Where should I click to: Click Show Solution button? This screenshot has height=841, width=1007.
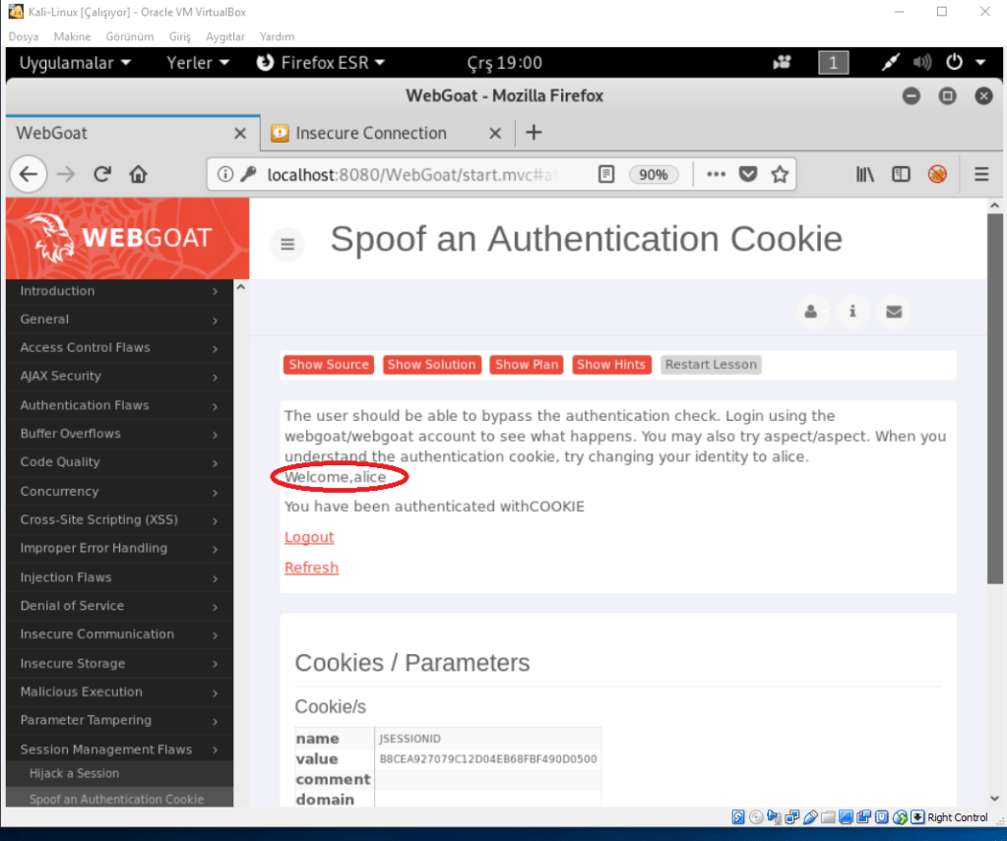431,365
